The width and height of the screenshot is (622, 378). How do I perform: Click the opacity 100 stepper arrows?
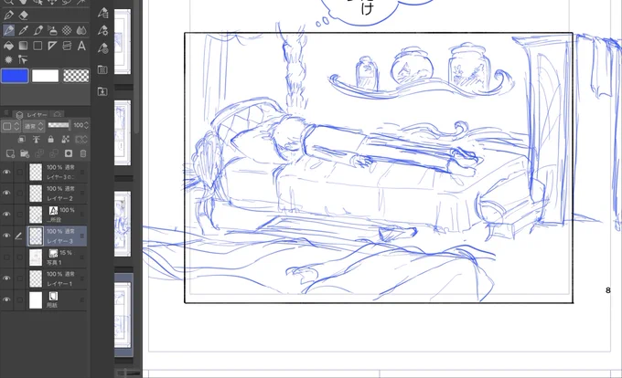(87, 125)
